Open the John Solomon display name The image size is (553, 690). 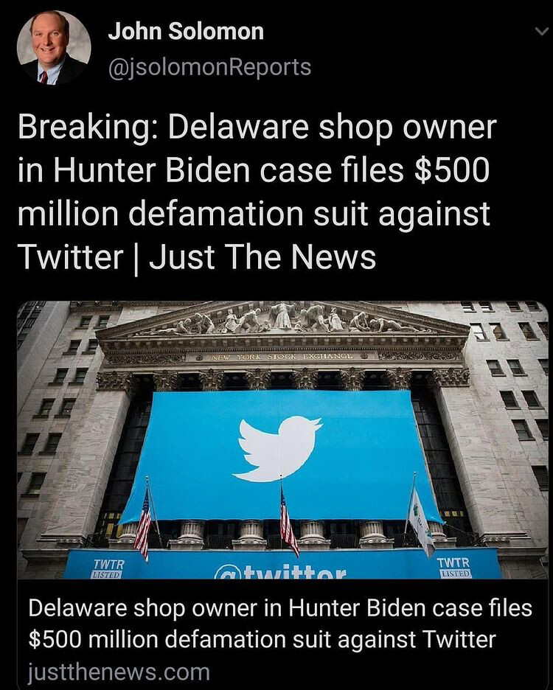pyautogui.click(x=186, y=32)
